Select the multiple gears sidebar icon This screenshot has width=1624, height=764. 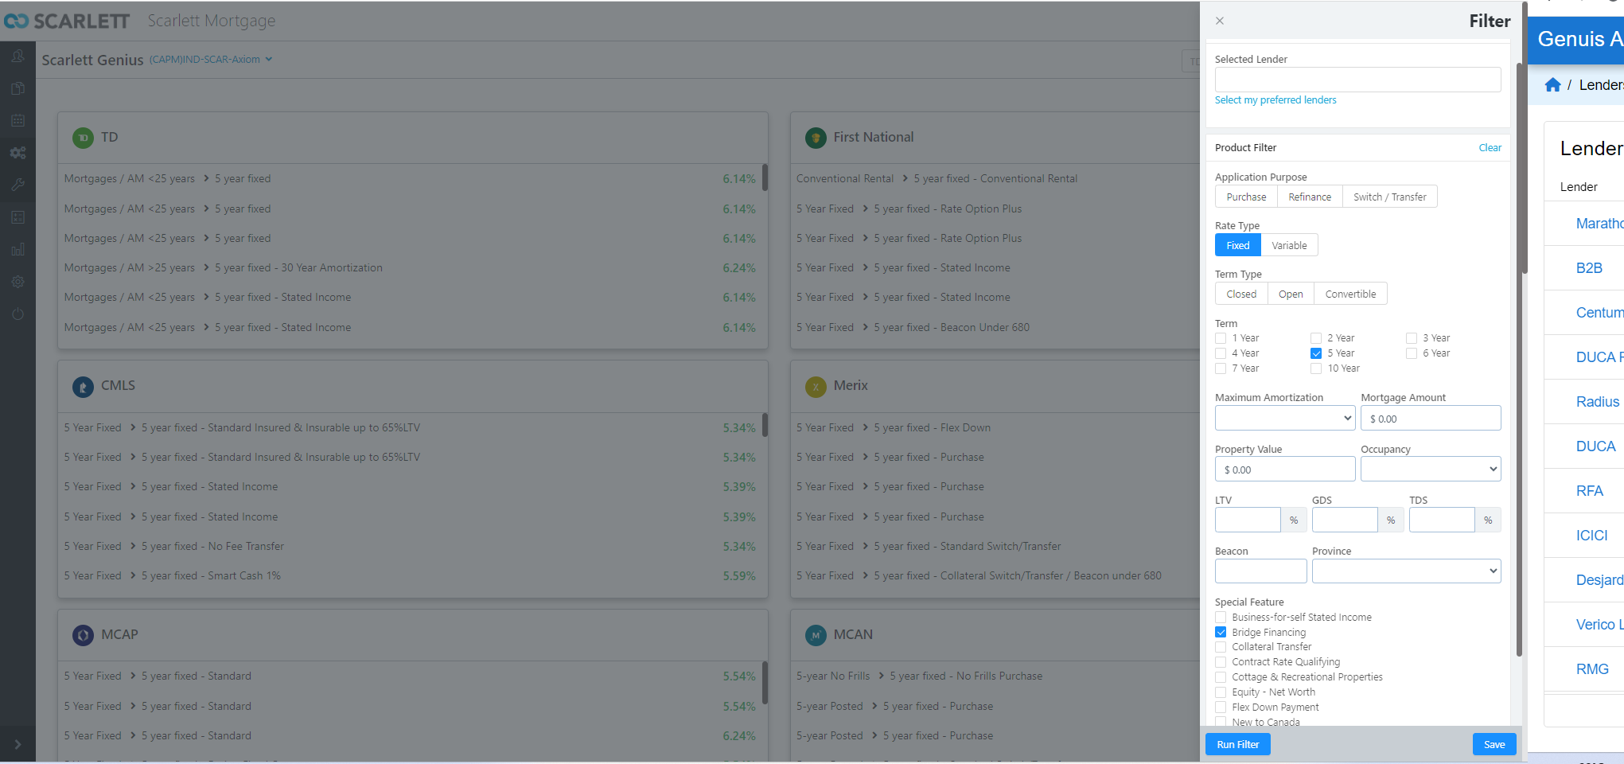[x=18, y=153]
